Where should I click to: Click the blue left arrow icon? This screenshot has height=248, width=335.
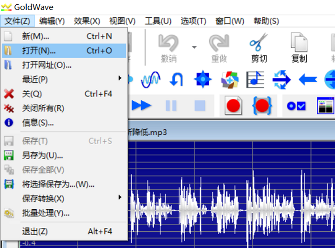coord(308,80)
